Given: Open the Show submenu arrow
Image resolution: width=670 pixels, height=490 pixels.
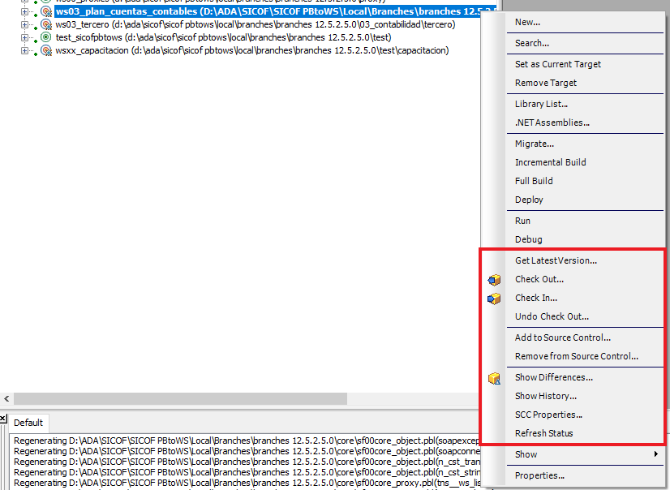Looking at the screenshot, I should [x=655, y=454].
